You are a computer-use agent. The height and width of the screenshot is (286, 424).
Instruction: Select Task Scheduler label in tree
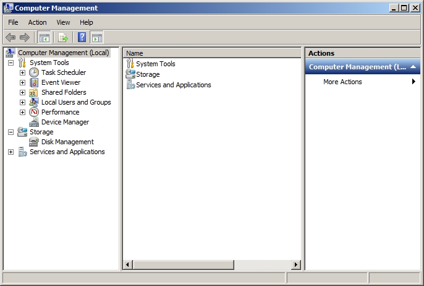click(x=64, y=72)
